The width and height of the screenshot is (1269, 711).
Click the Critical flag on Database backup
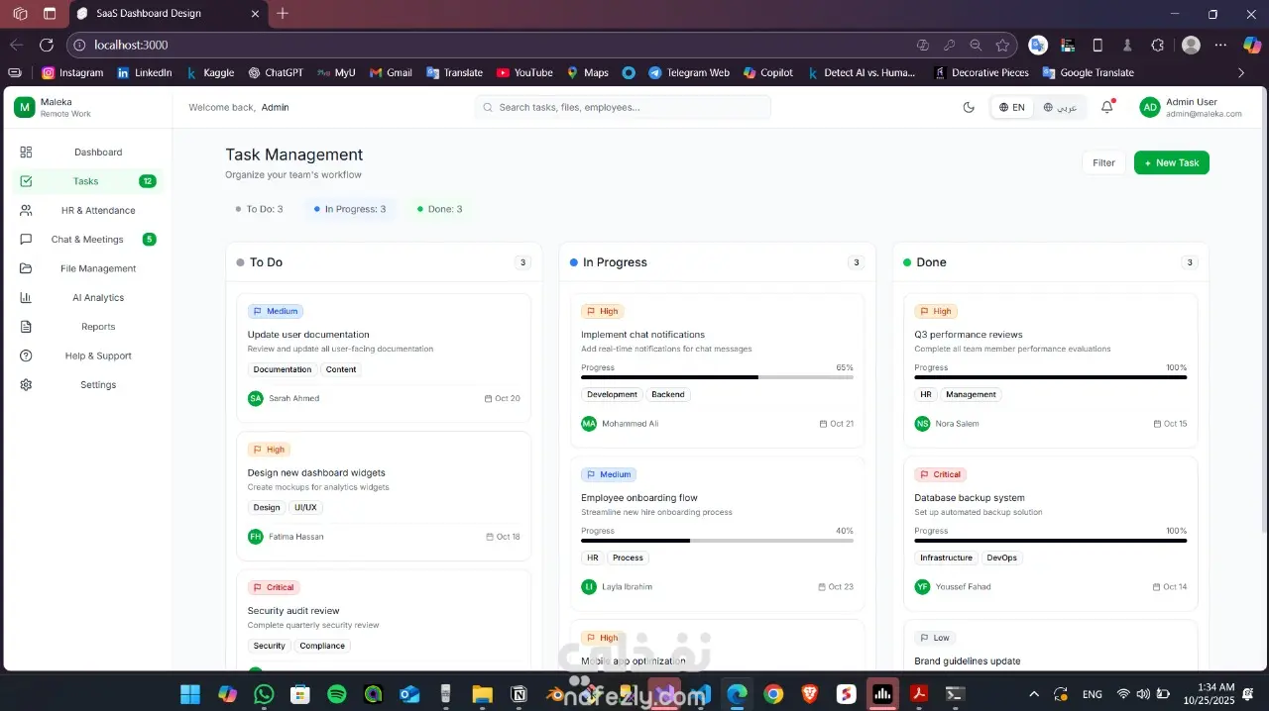tap(940, 474)
